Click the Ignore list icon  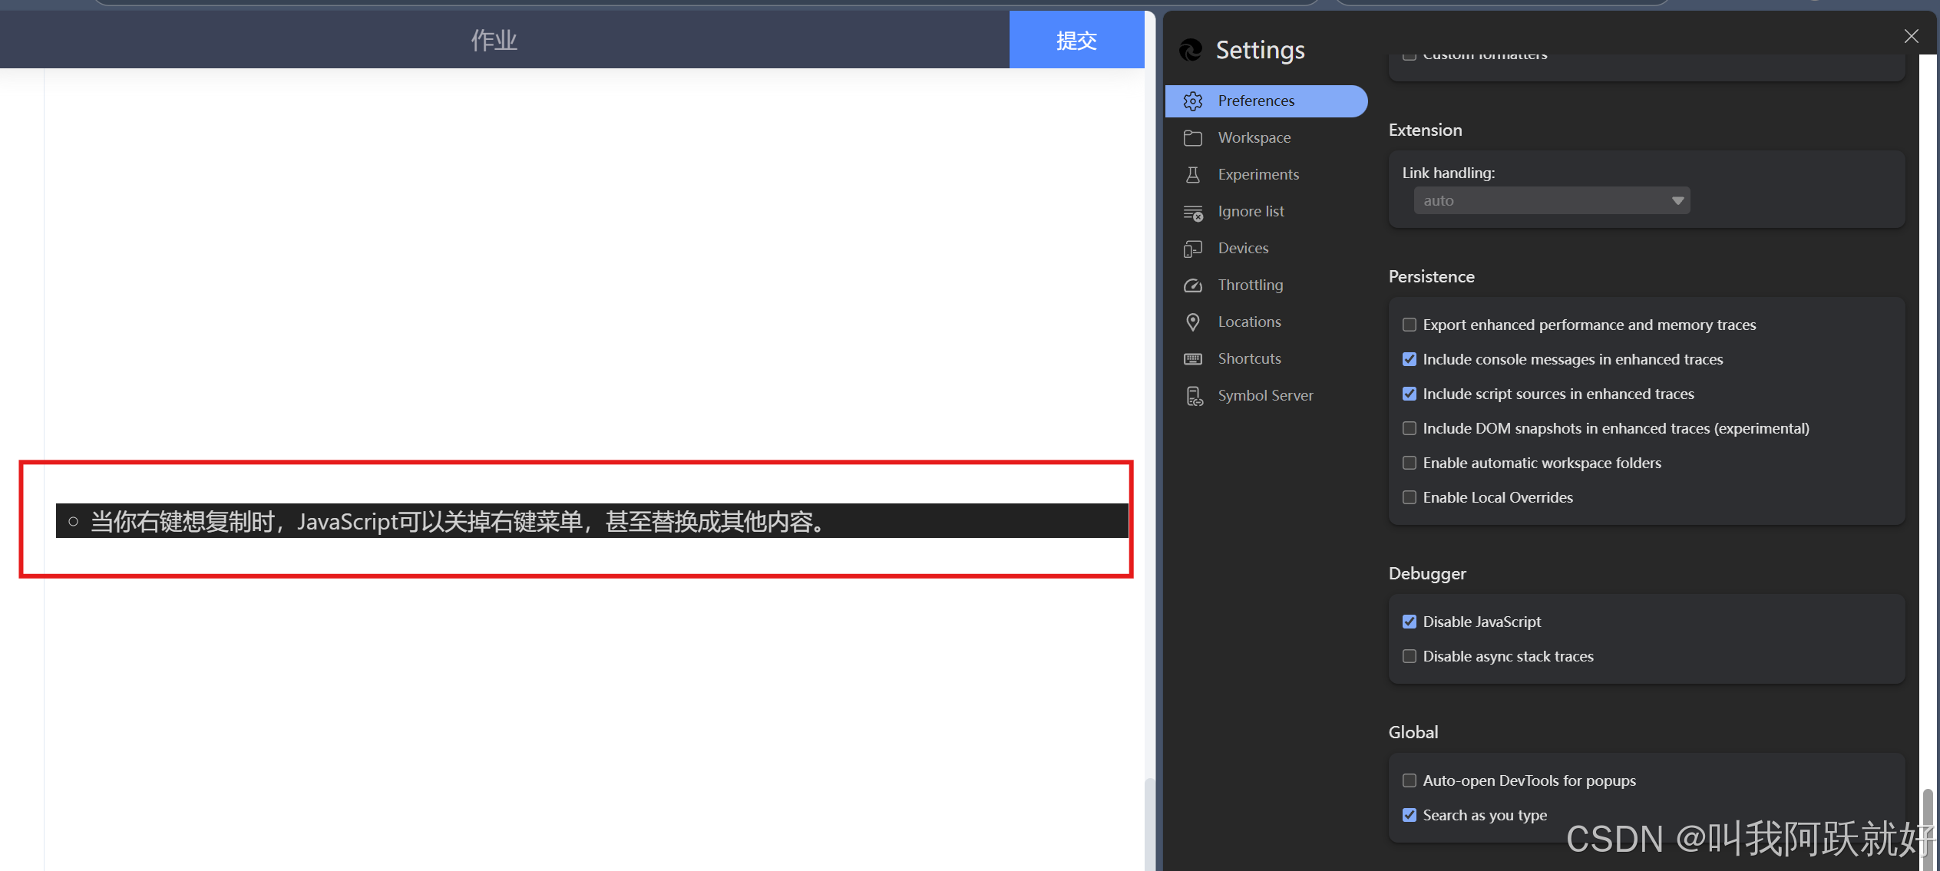1192,212
